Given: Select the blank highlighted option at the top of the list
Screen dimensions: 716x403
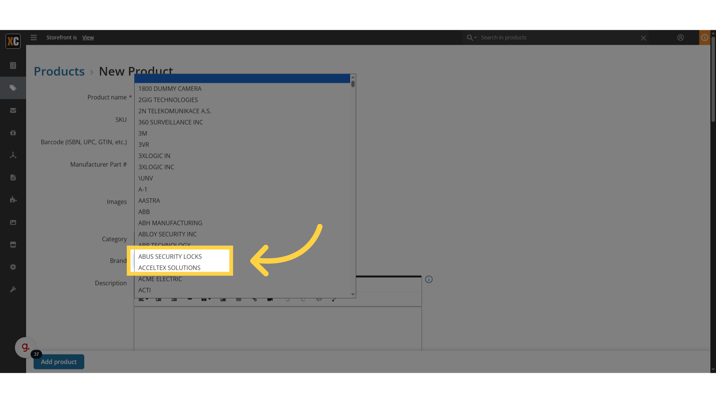Looking at the screenshot, I should tap(242, 78).
